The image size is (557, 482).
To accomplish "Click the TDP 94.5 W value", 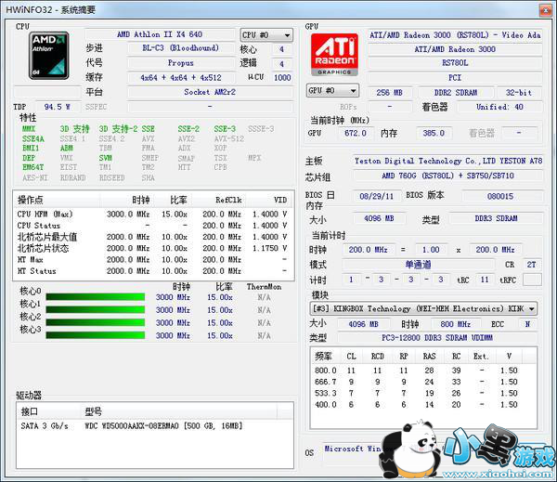I will click(58, 107).
